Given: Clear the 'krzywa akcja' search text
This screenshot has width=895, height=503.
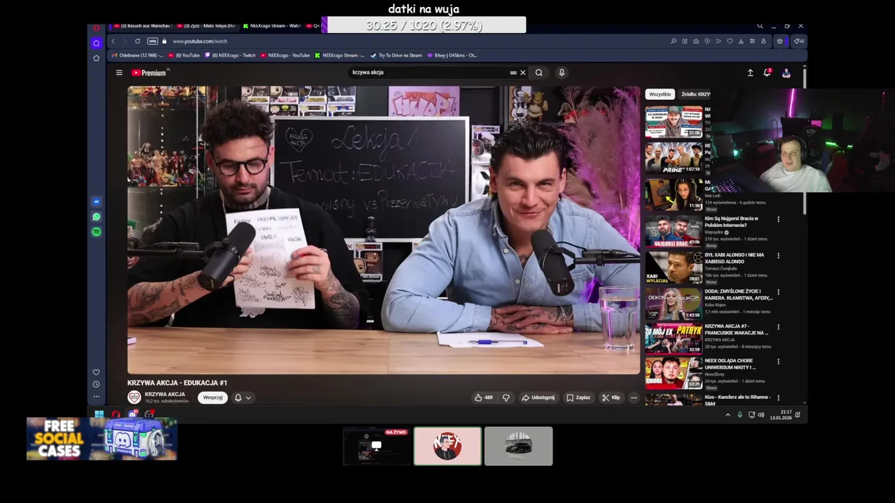Looking at the screenshot, I should (522, 73).
